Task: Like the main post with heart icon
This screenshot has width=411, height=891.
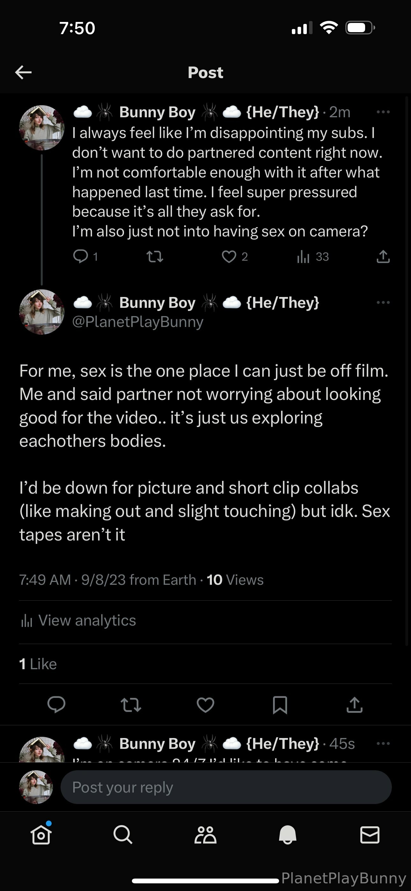Action: (205, 705)
